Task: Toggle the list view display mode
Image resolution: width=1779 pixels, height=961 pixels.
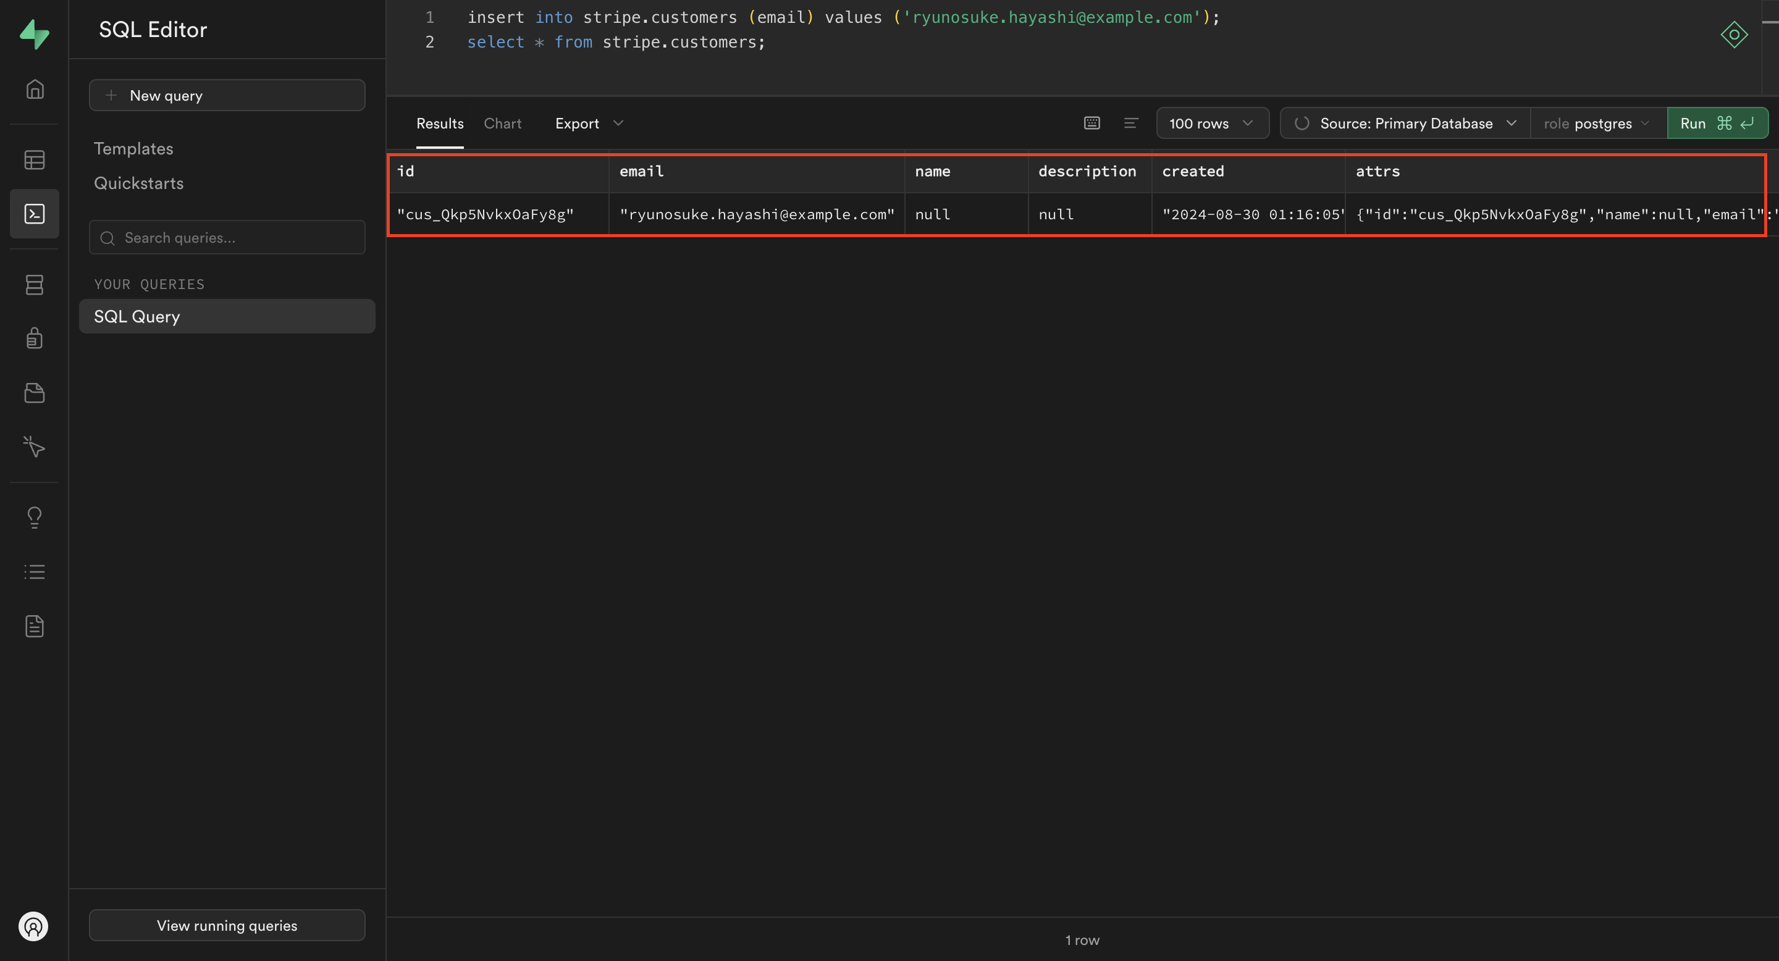Action: point(1129,123)
